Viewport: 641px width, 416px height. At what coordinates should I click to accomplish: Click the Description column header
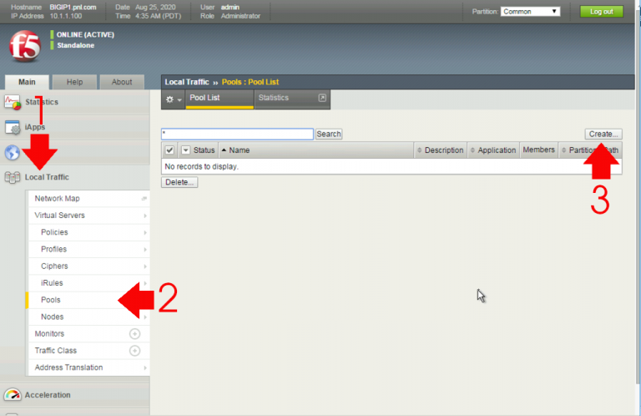tap(444, 150)
